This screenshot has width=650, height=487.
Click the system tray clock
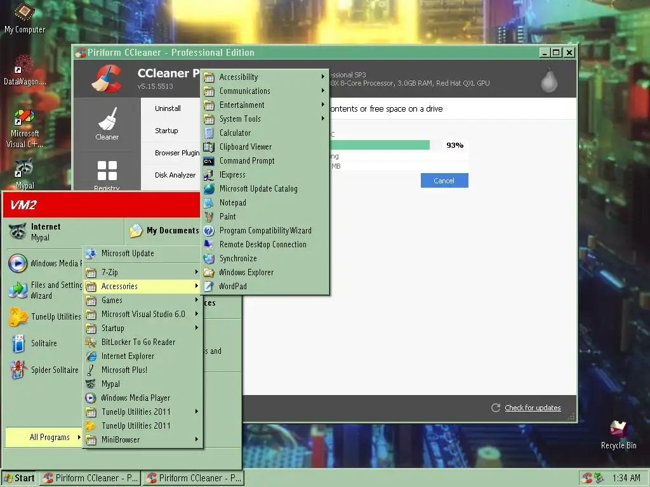(x=626, y=478)
